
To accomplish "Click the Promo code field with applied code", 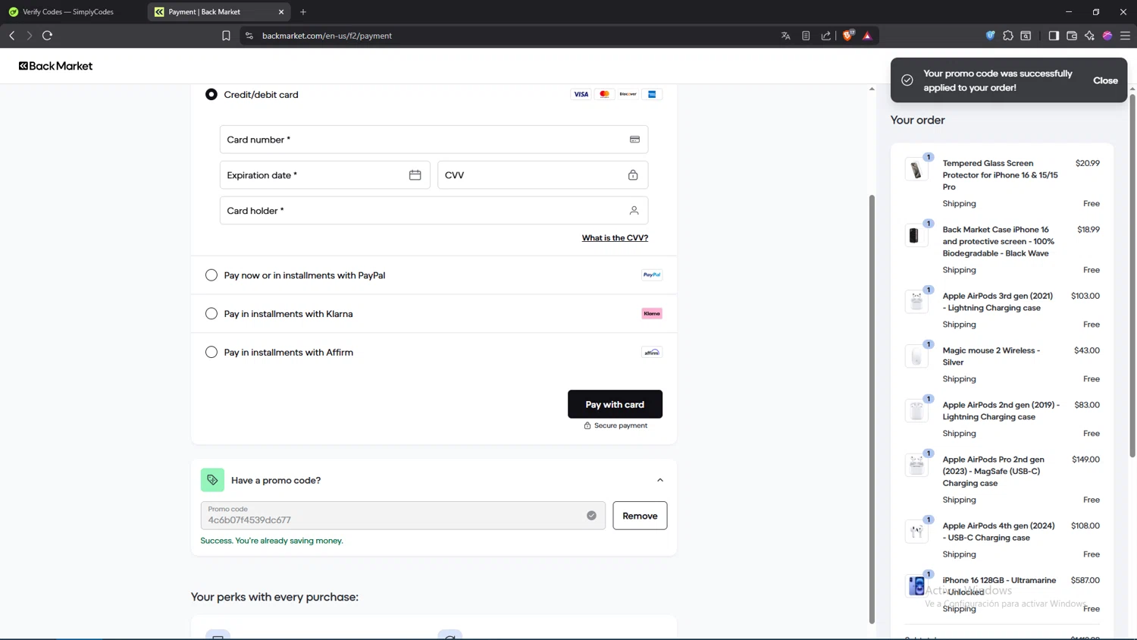I will (402, 516).
